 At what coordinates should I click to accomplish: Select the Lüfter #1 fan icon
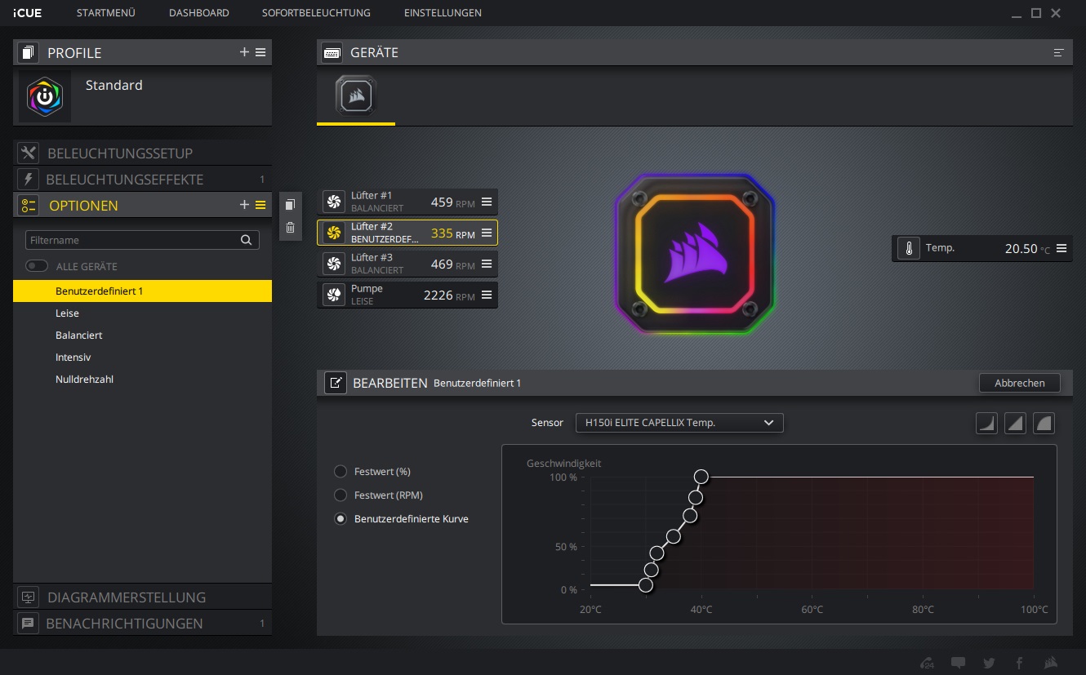(333, 202)
